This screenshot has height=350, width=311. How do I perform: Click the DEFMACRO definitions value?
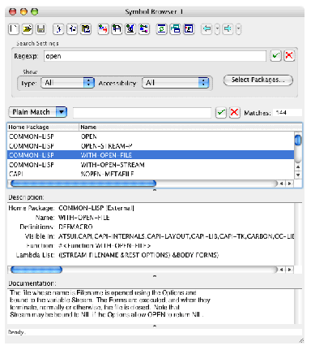pos(75,227)
